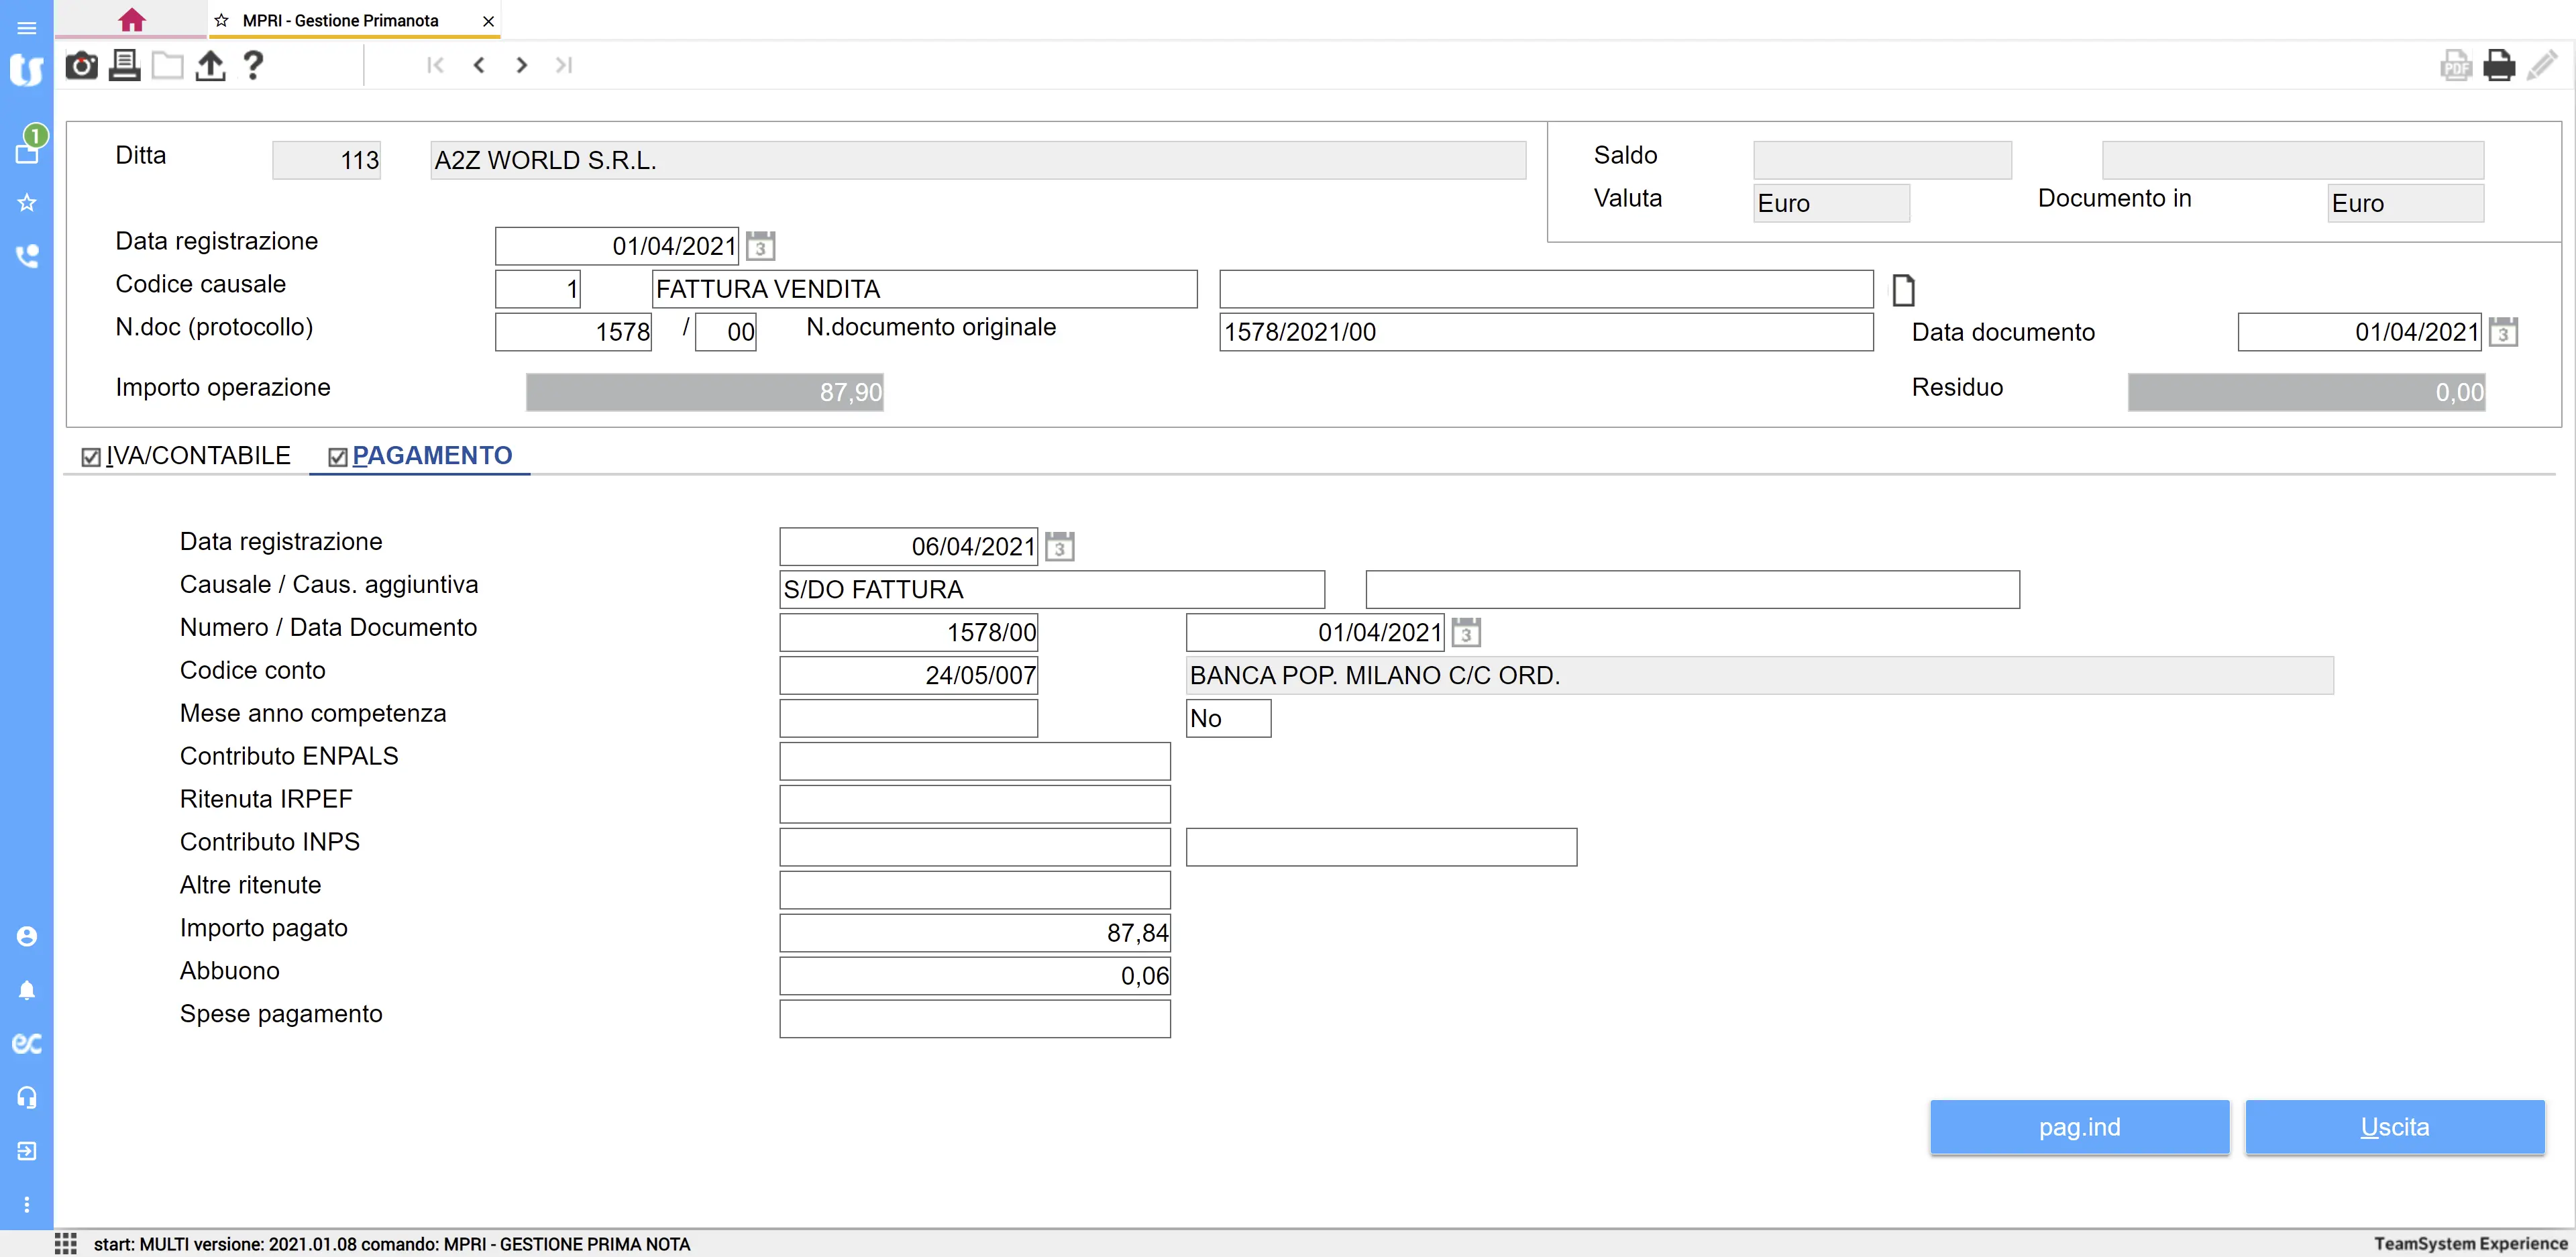2576x1257 pixels.
Task: Open help question mark icon
Action: 253,66
